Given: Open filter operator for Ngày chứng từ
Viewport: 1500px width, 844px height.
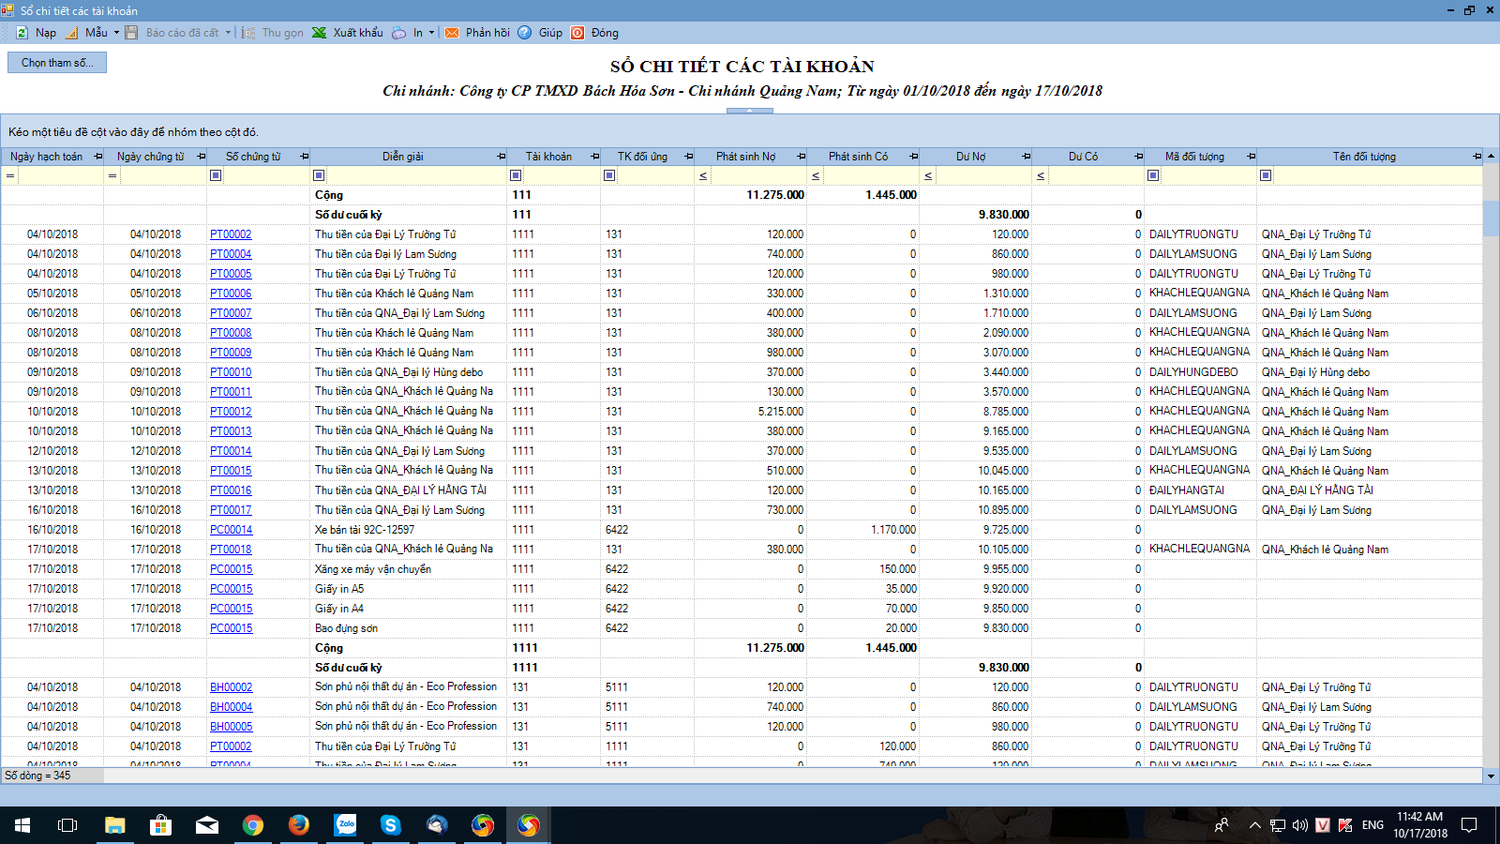Looking at the screenshot, I should tap(112, 175).
